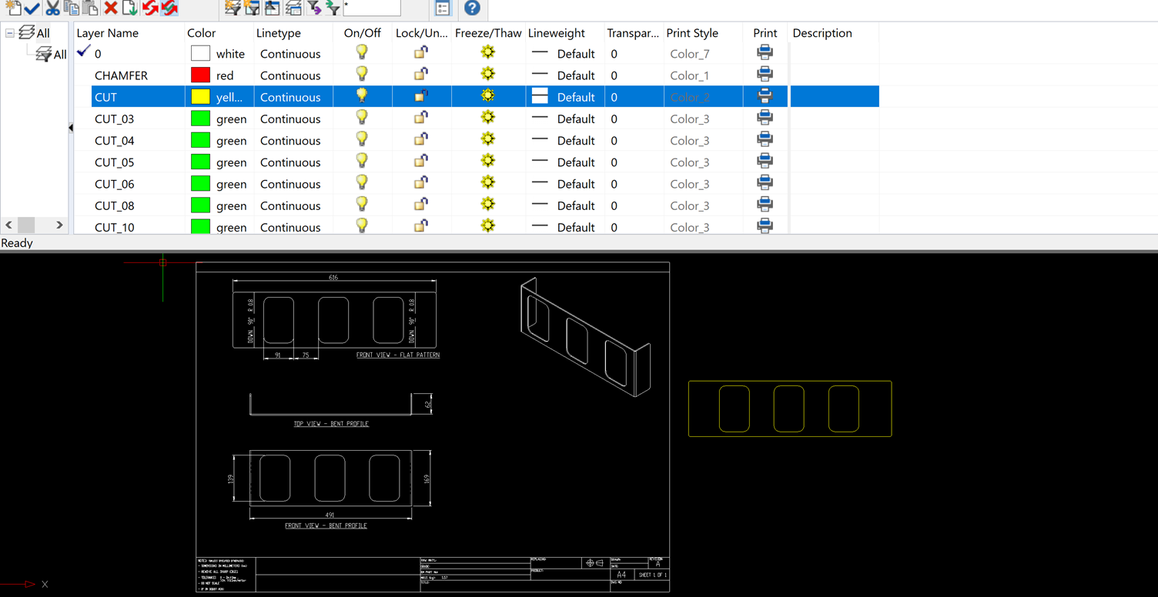Activate the selected layer with the checkmark icon
This screenshot has height=597, width=1158.
(32, 8)
